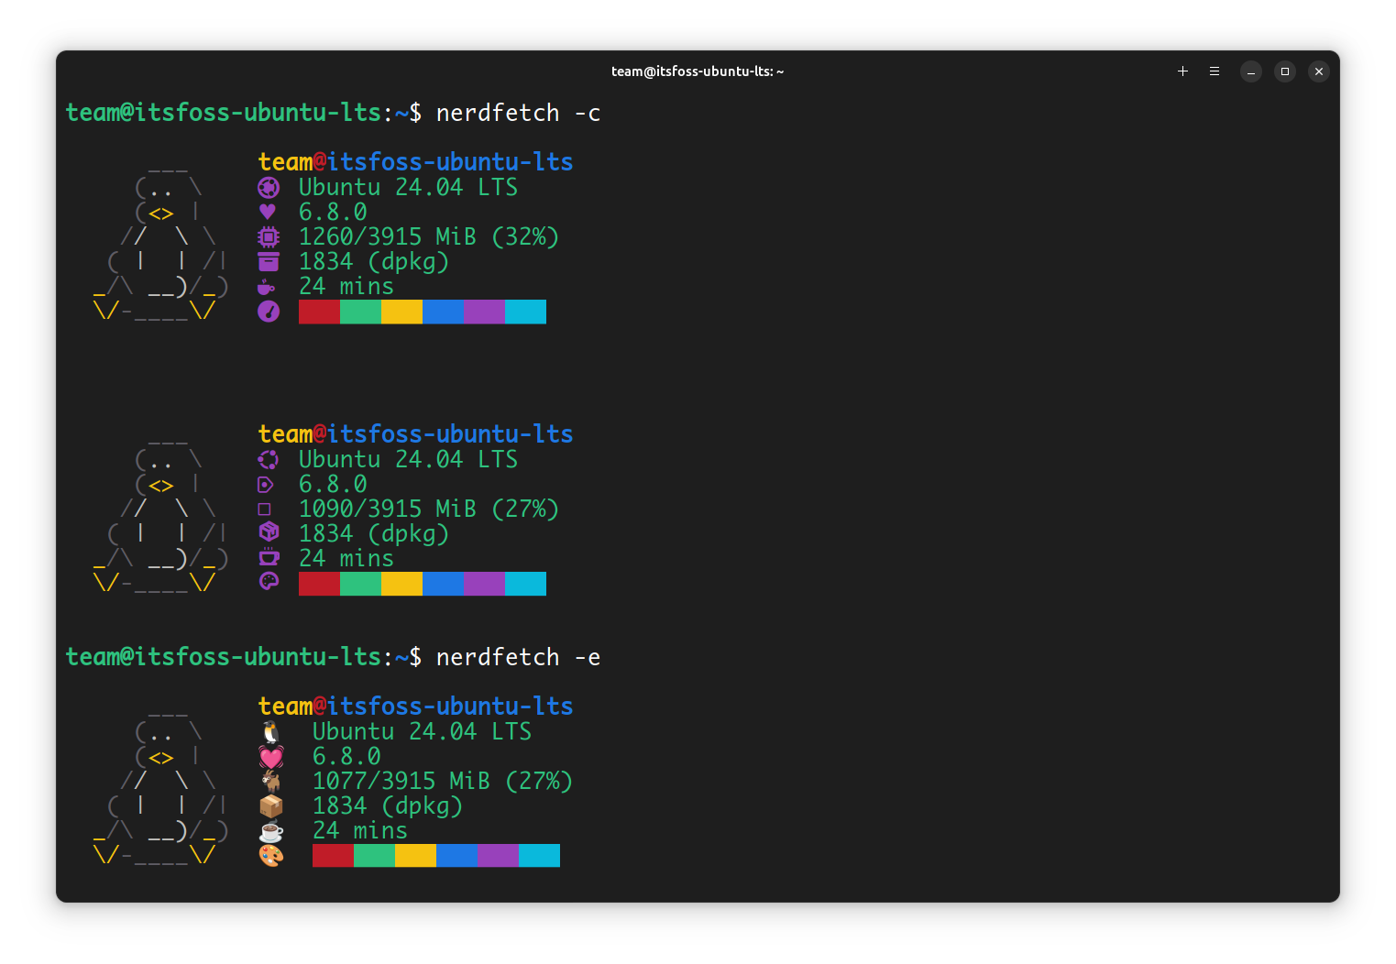Click red swatch in the 1260 MiB block
This screenshot has height=964, width=1396.
[319, 312]
